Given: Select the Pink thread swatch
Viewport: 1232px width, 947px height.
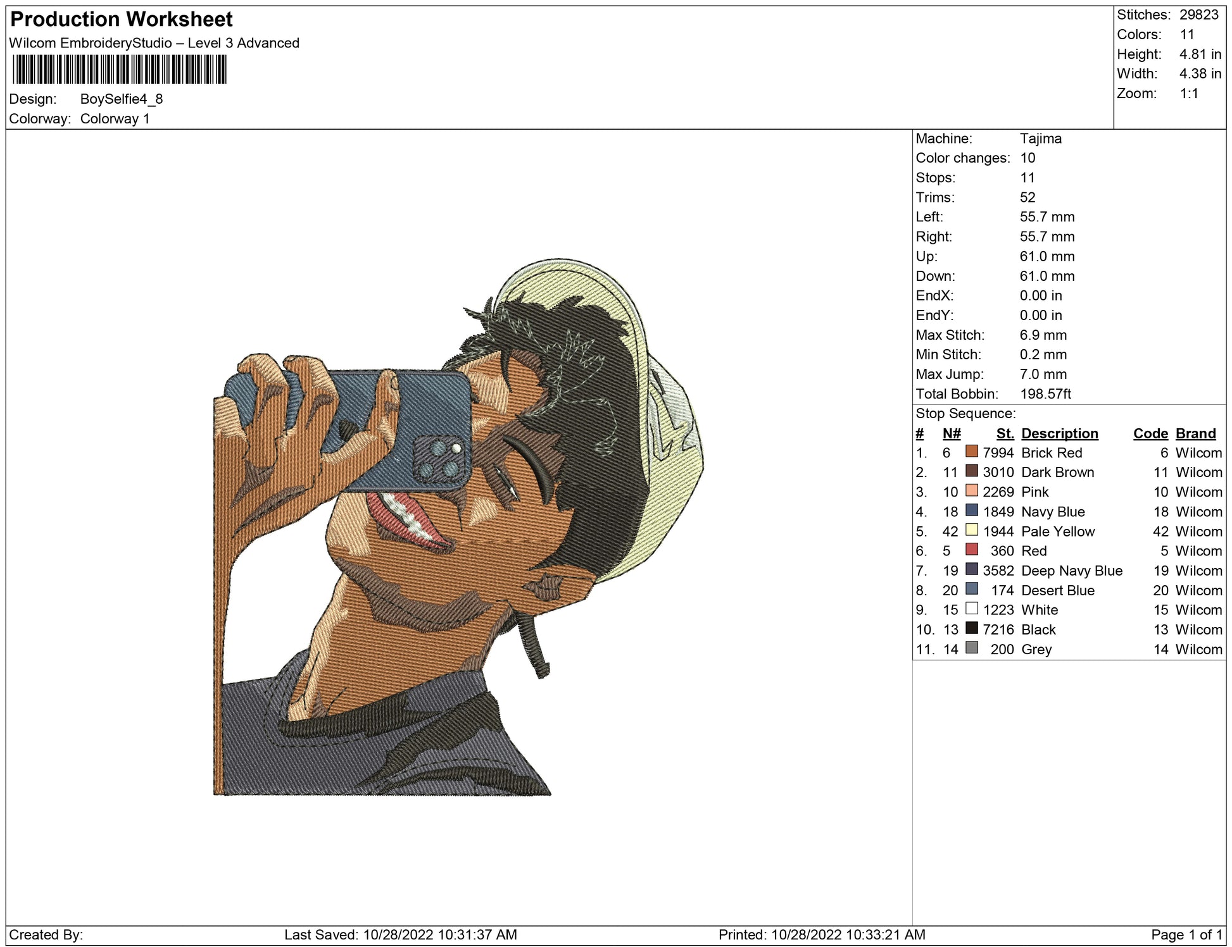Looking at the screenshot, I should [x=971, y=491].
